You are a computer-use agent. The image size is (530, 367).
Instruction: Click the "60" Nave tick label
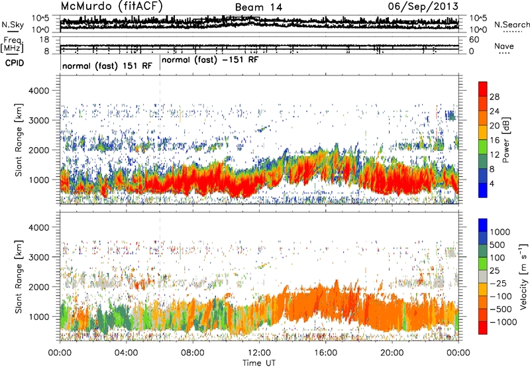point(474,40)
